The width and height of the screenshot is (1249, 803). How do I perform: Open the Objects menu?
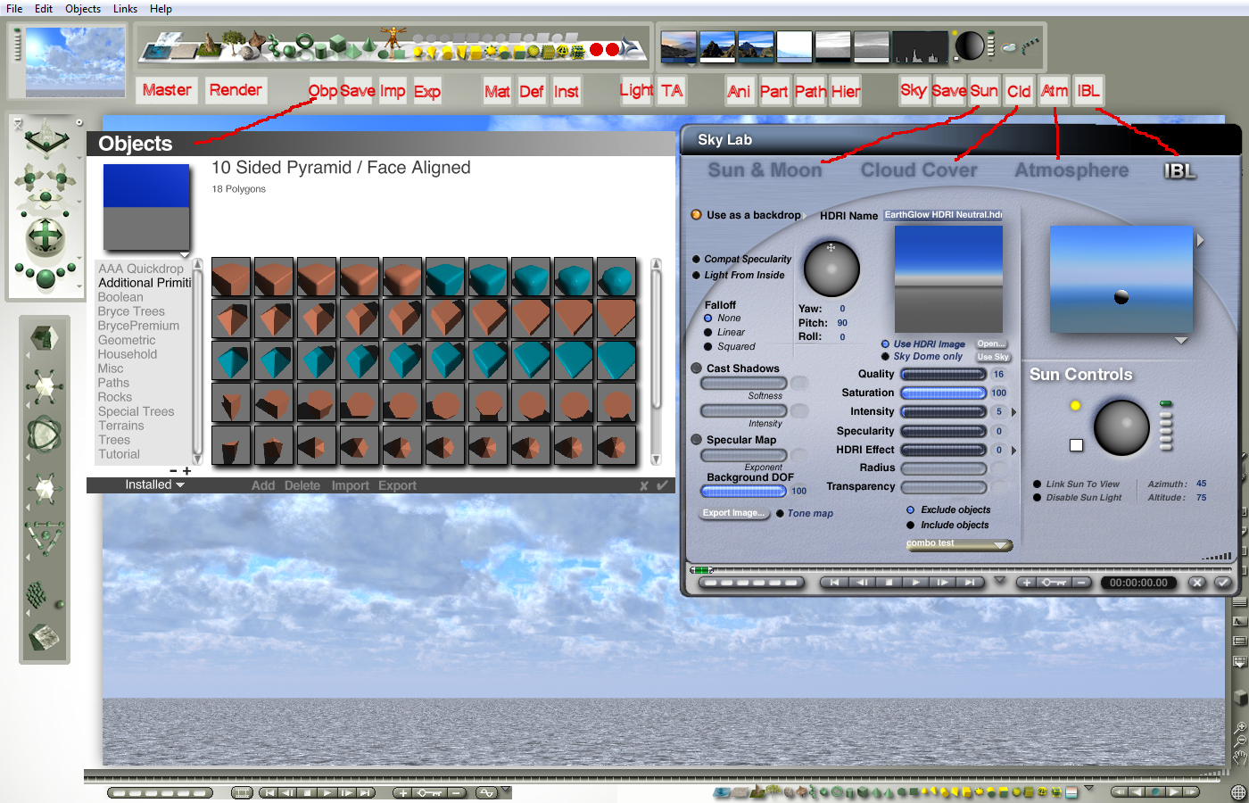83,9
